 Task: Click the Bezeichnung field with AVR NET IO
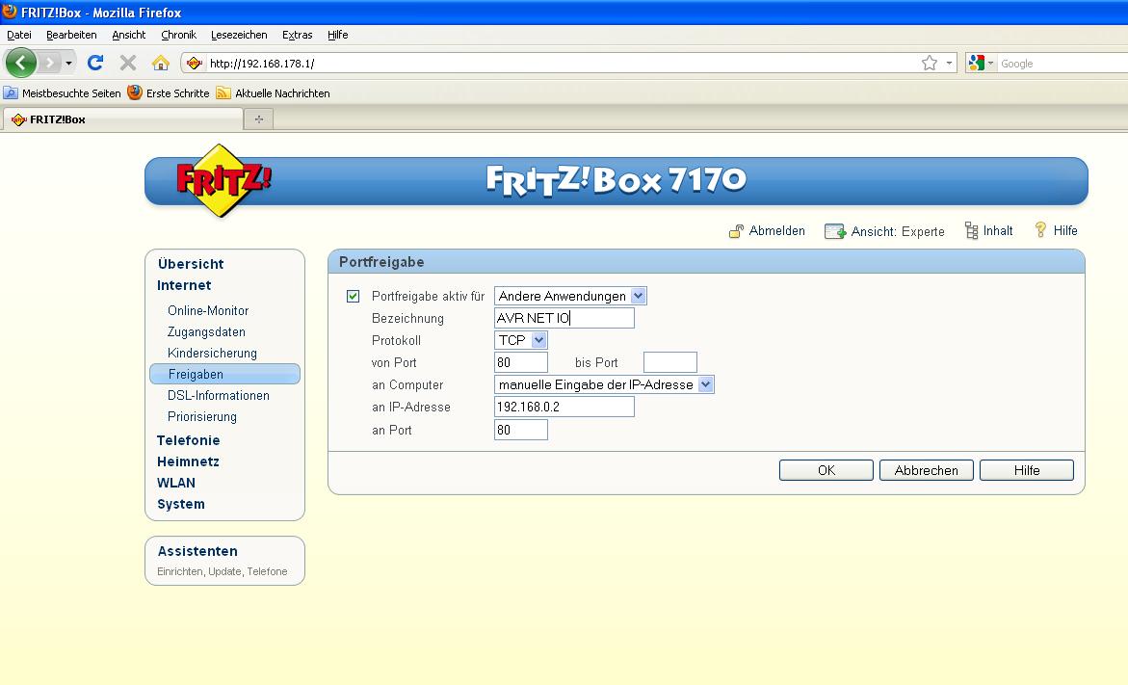click(564, 318)
